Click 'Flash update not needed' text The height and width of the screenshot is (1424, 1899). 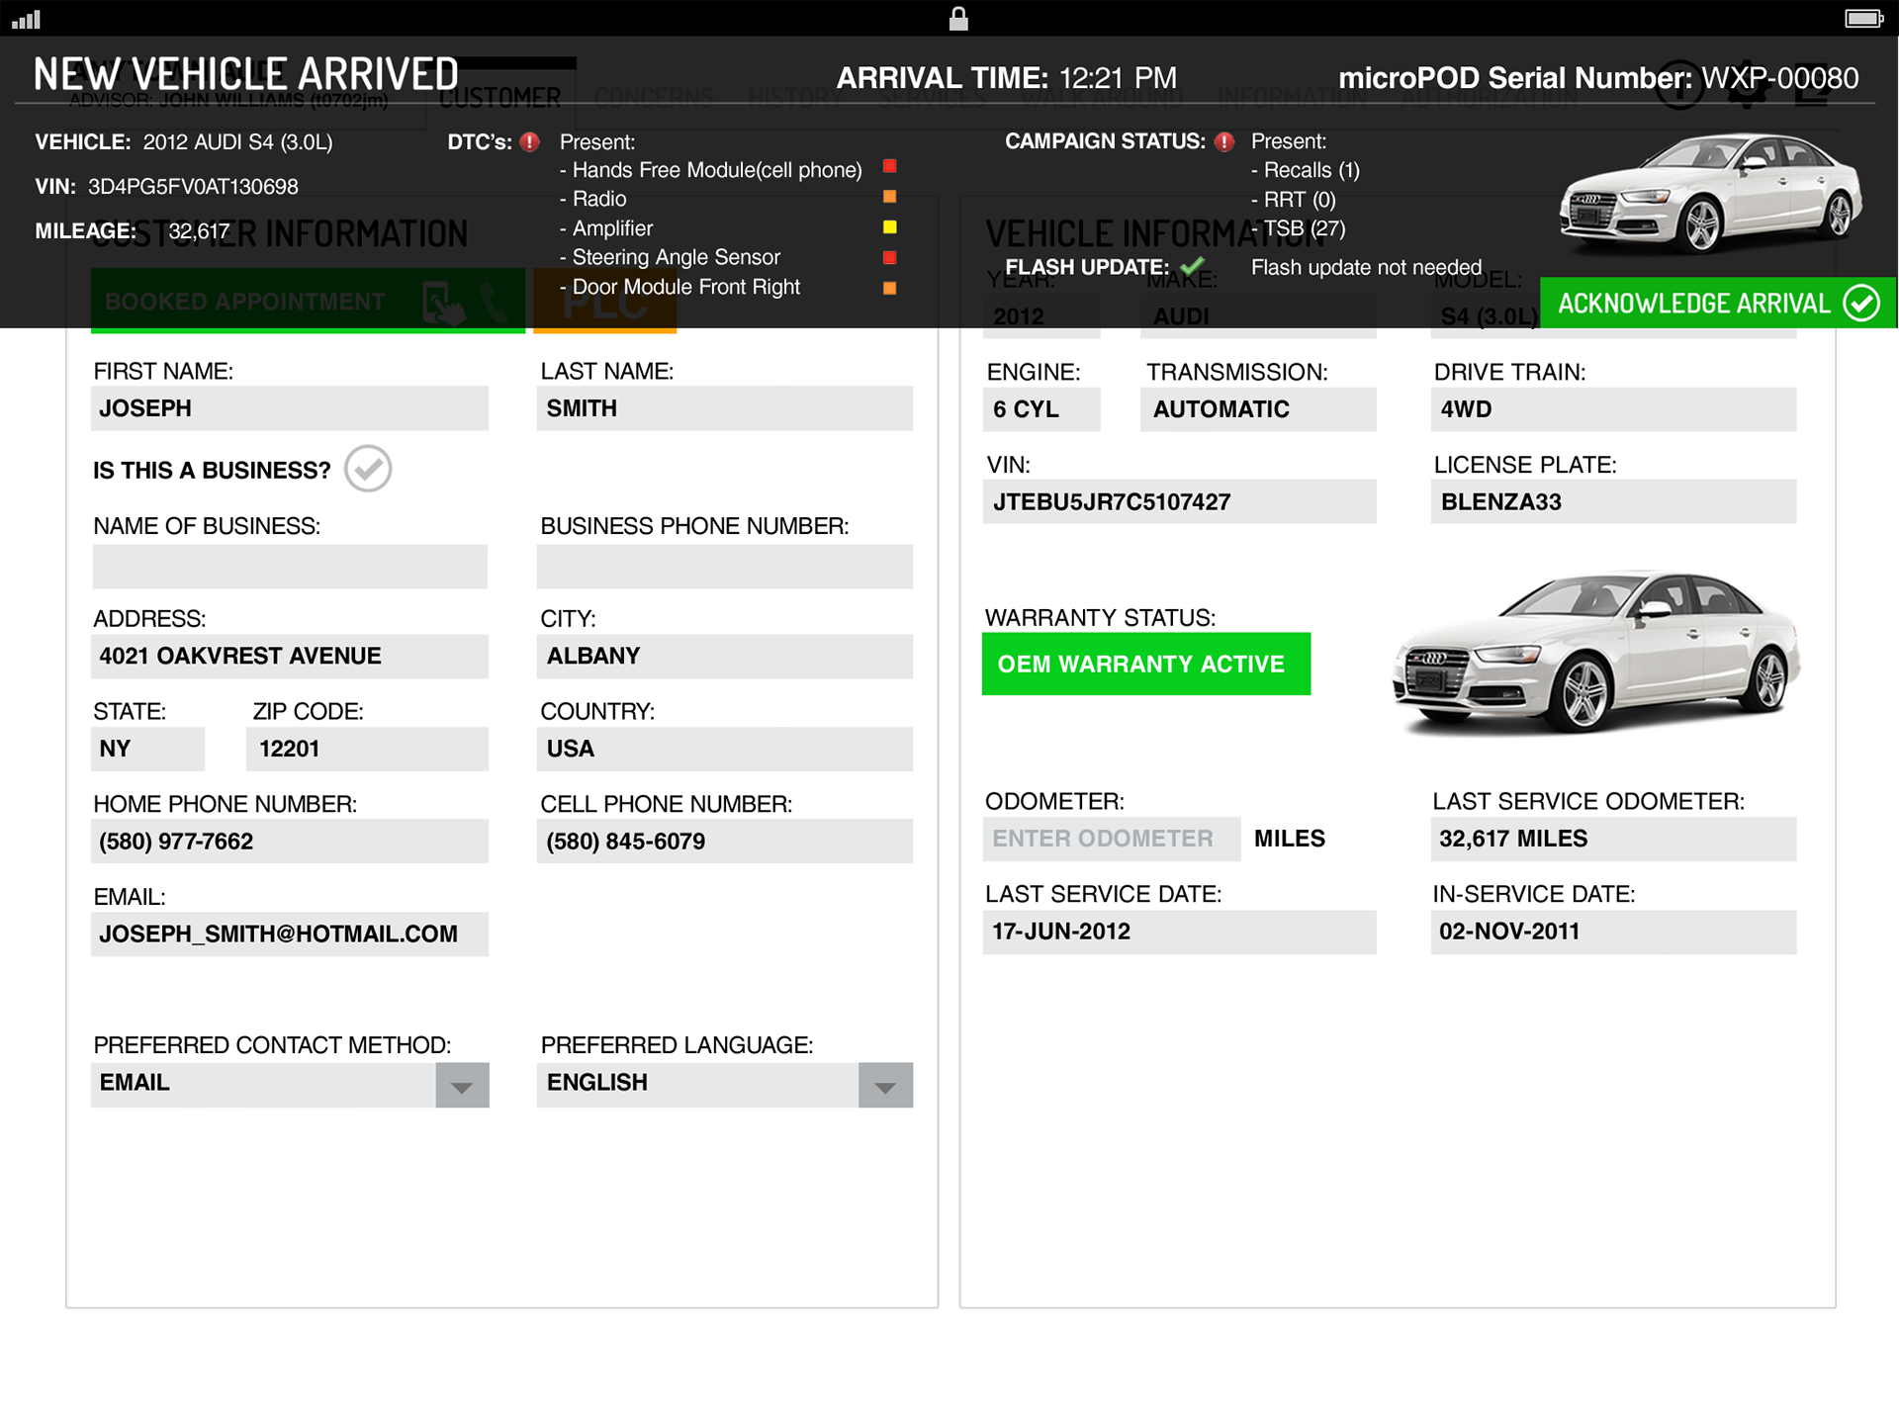(1367, 267)
